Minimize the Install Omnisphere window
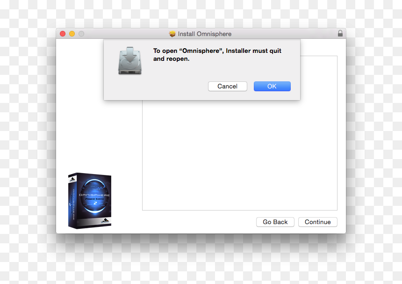This screenshot has height=284, width=402. [72, 34]
